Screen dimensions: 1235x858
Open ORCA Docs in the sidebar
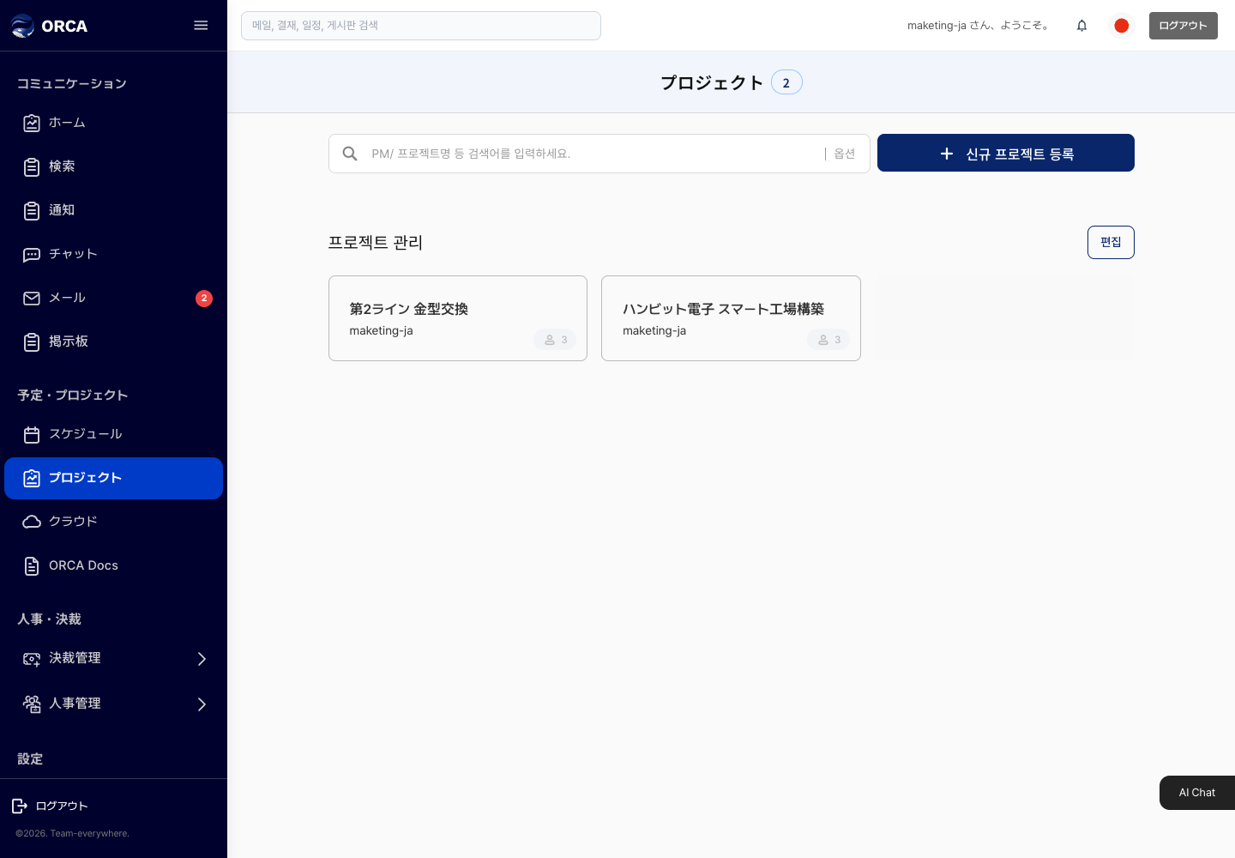(x=113, y=565)
